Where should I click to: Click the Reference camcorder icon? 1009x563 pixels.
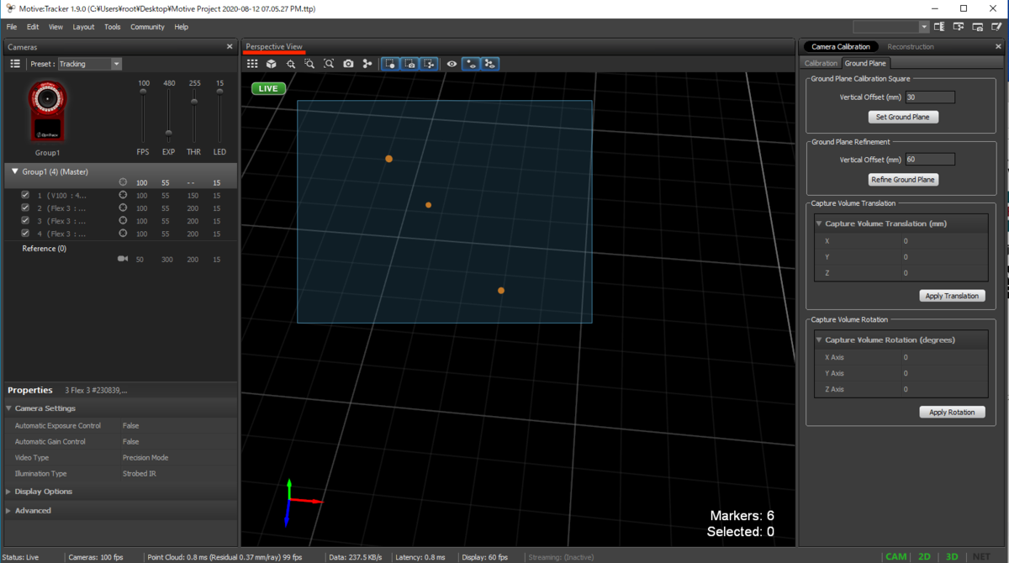pyautogui.click(x=123, y=260)
